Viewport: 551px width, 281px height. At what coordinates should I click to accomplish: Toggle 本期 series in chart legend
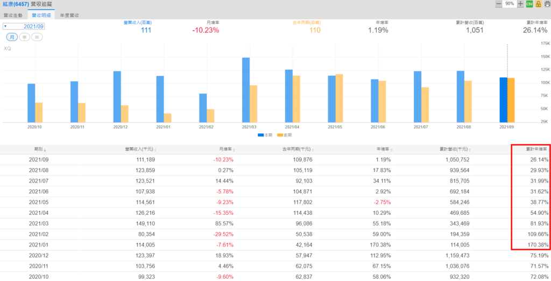(265, 135)
